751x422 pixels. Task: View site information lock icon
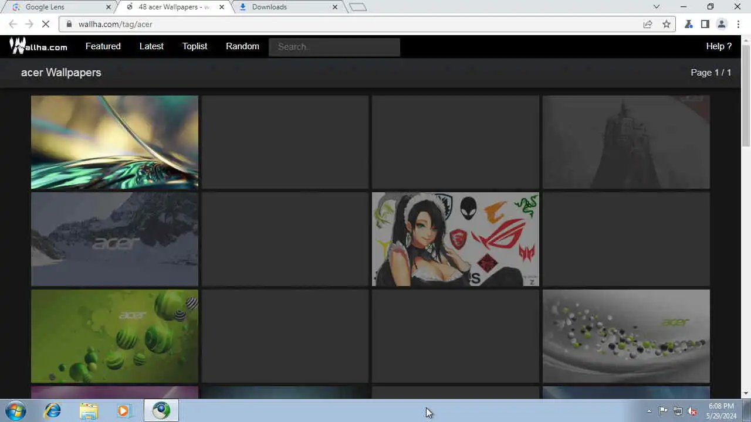69,24
